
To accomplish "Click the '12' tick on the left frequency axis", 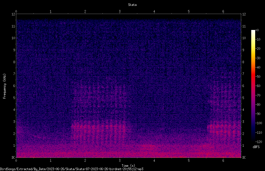I will click(x=13, y=14).
